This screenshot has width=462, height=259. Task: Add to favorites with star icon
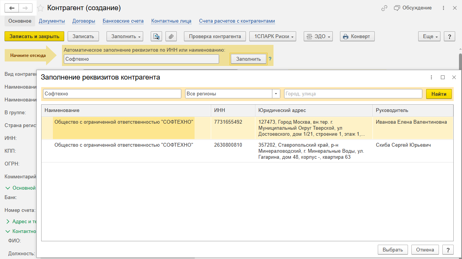[40, 8]
